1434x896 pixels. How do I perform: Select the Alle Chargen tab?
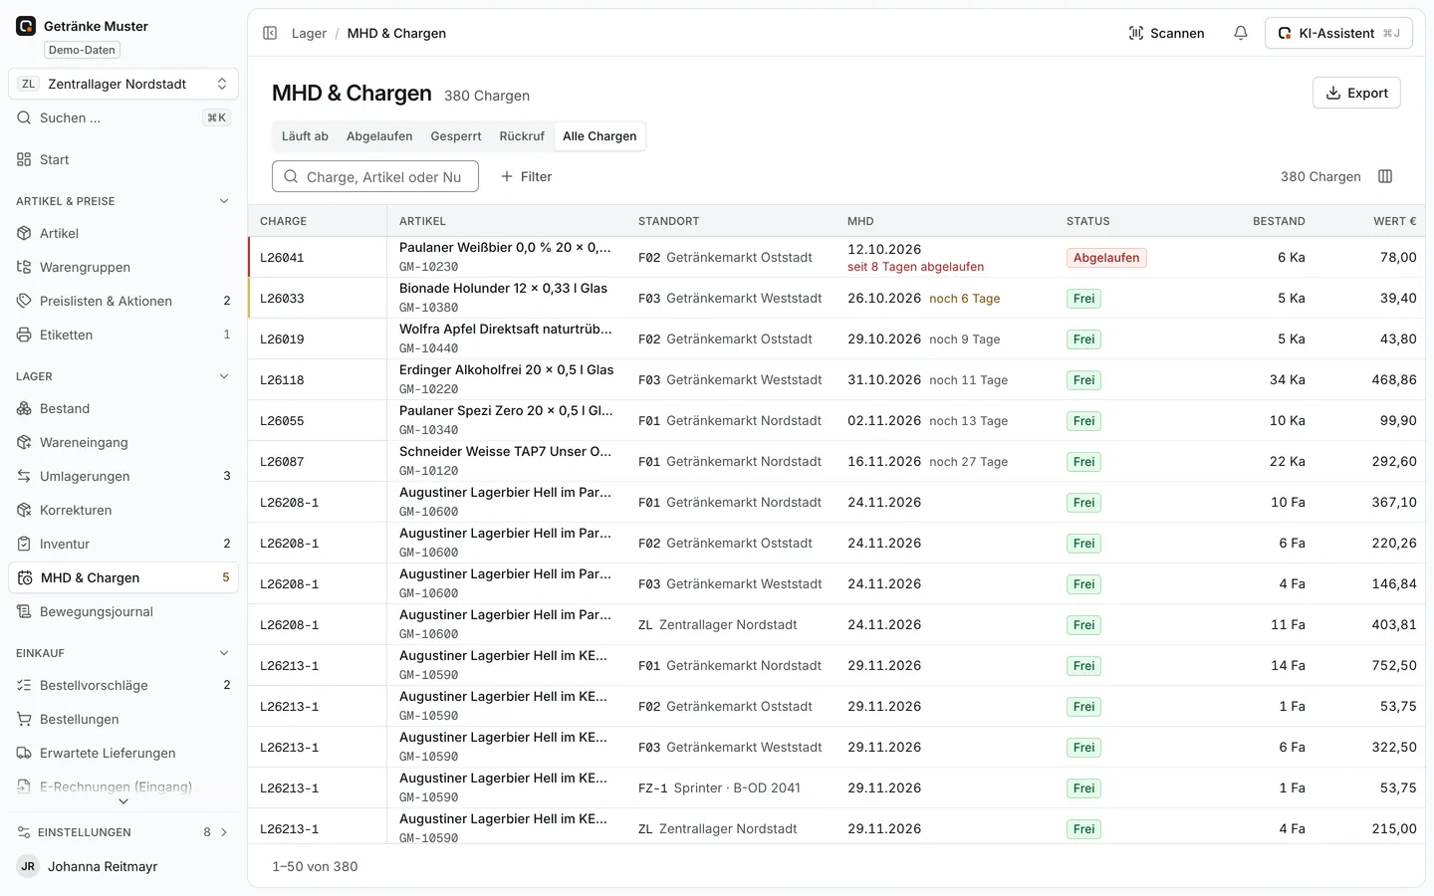tap(599, 136)
